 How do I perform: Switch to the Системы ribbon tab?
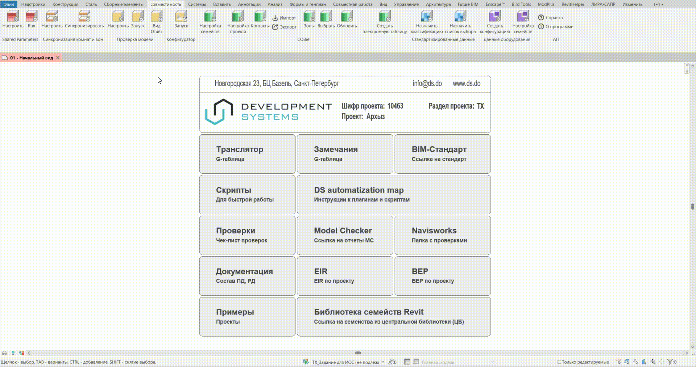tap(196, 4)
